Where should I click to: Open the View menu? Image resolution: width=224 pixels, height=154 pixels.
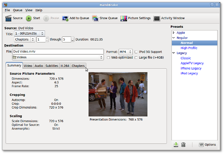point(29,10)
